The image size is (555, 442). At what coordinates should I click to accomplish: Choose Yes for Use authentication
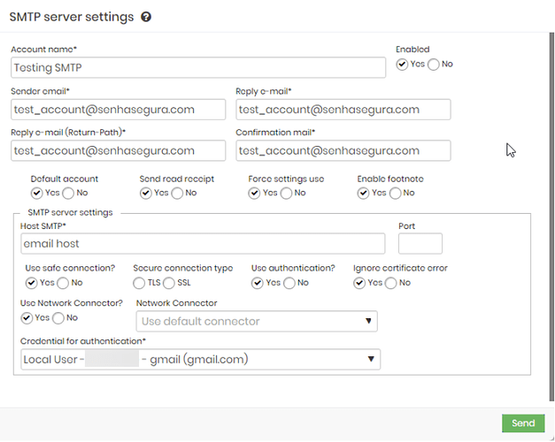pos(258,283)
